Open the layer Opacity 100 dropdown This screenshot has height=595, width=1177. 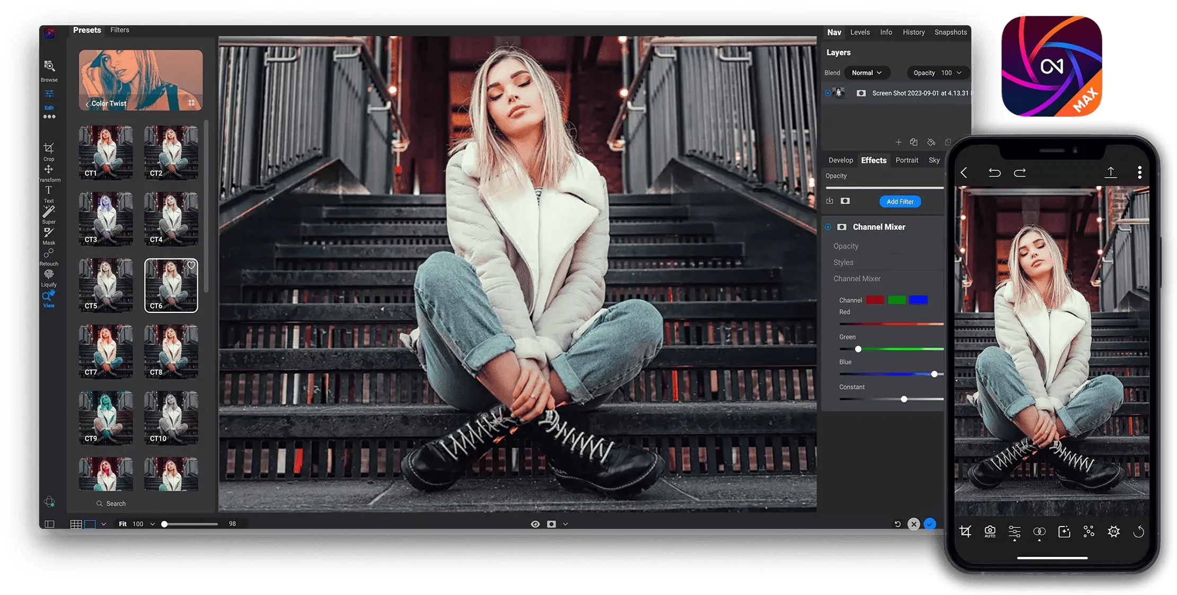(937, 73)
